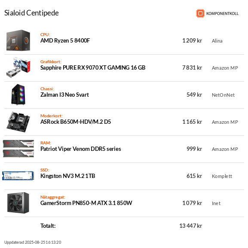This screenshot has width=248, height=248.
Task: Open the Inet retailer link
Action: 216,203
